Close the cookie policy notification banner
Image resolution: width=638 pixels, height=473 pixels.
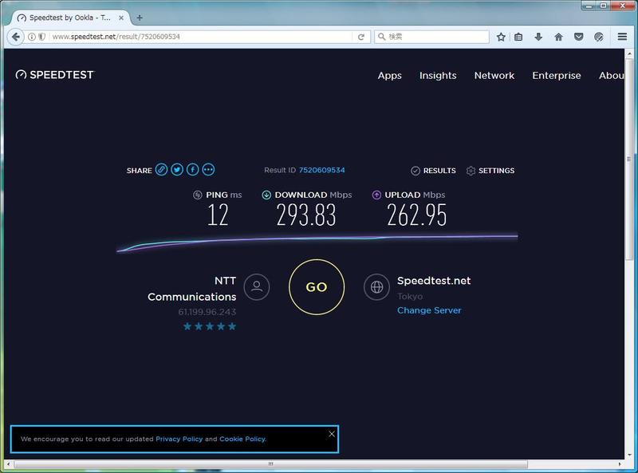coord(332,434)
